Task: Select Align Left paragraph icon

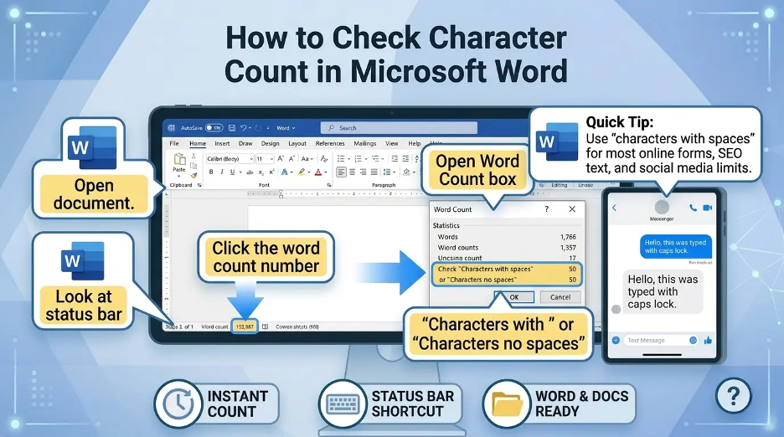Action: pos(341,172)
